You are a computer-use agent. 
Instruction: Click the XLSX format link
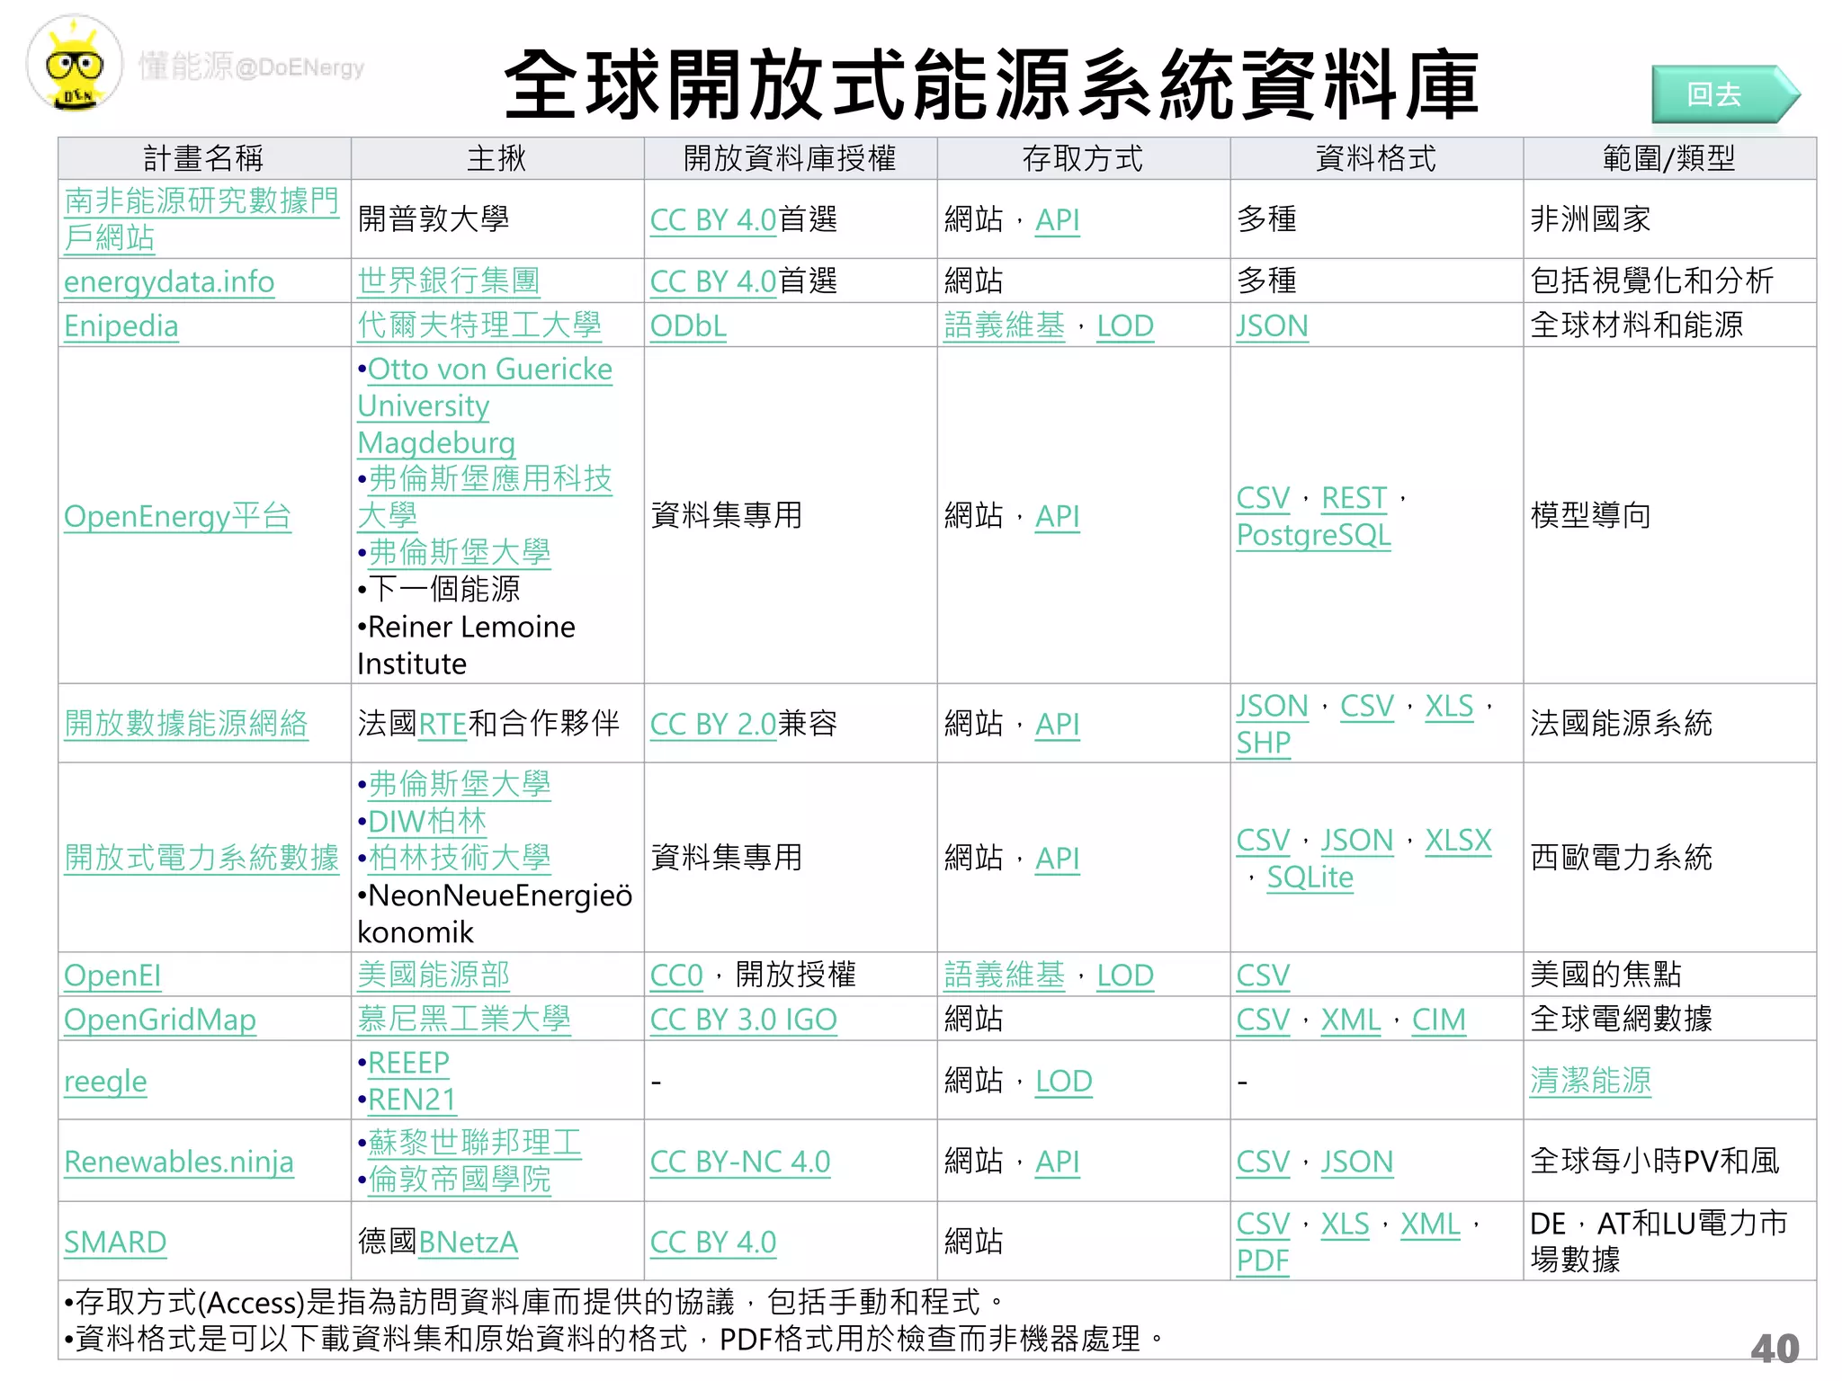(x=1459, y=840)
